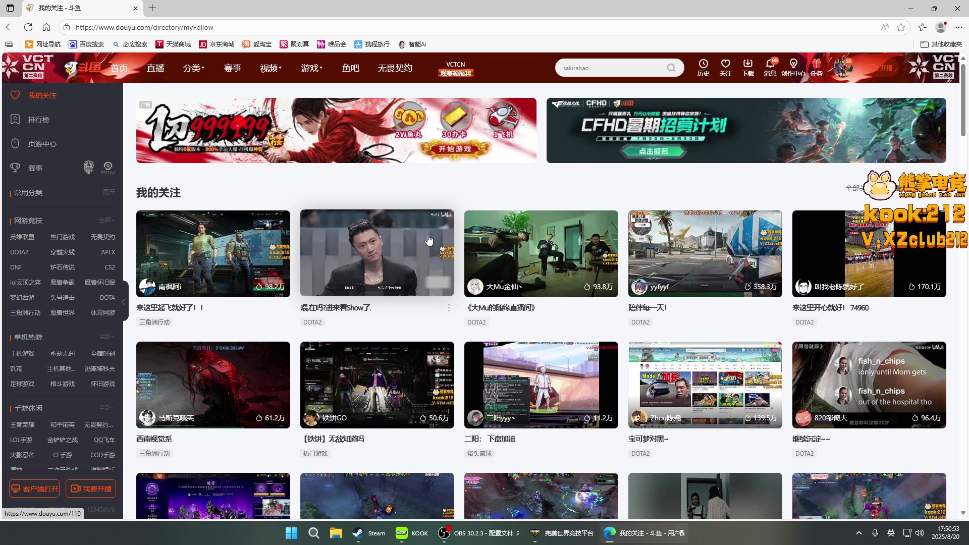Expand the 分类 dropdown menu
The image size is (969, 545).
(193, 68)
